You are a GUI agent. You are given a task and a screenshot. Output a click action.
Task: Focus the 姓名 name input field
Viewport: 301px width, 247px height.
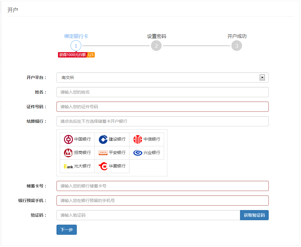pos(162,92)
